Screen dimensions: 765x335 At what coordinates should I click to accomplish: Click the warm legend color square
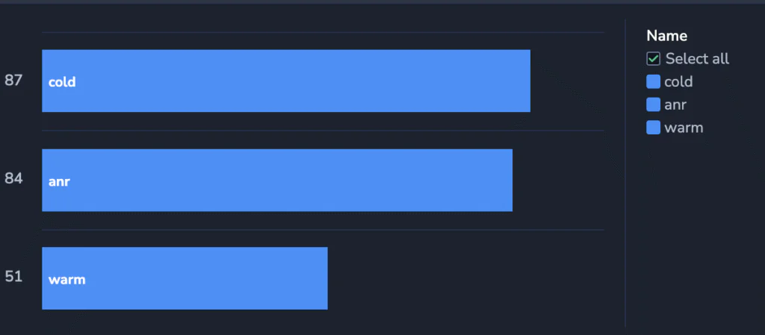click(x=653, y=128)
